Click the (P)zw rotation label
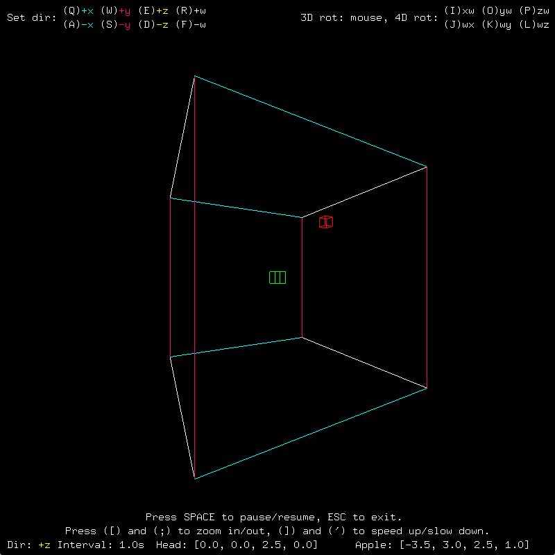 point(534,11)
